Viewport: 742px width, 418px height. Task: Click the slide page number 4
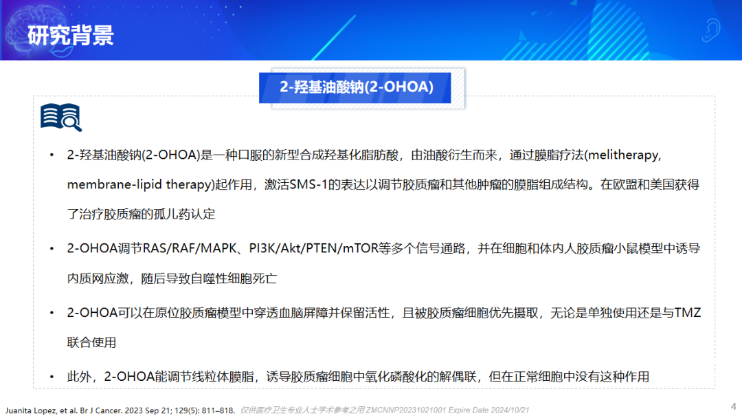(x=734, y=406)
